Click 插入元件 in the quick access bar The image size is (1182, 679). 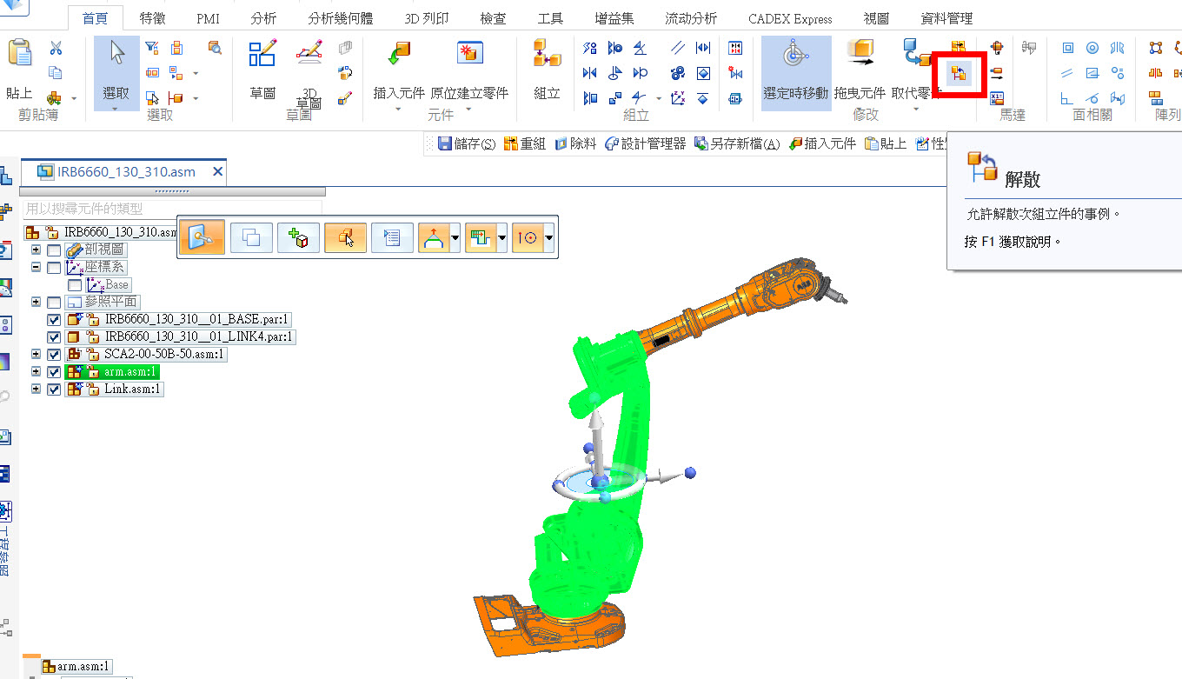tap(822, 143)
